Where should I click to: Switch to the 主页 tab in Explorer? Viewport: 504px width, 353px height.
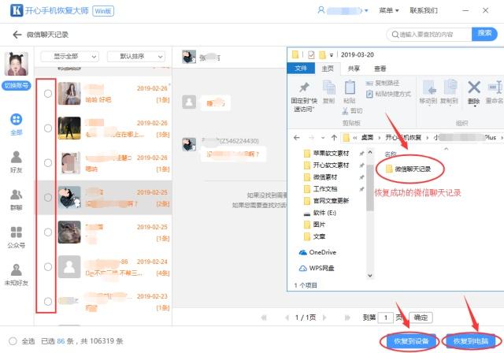(x=328, y=69)
